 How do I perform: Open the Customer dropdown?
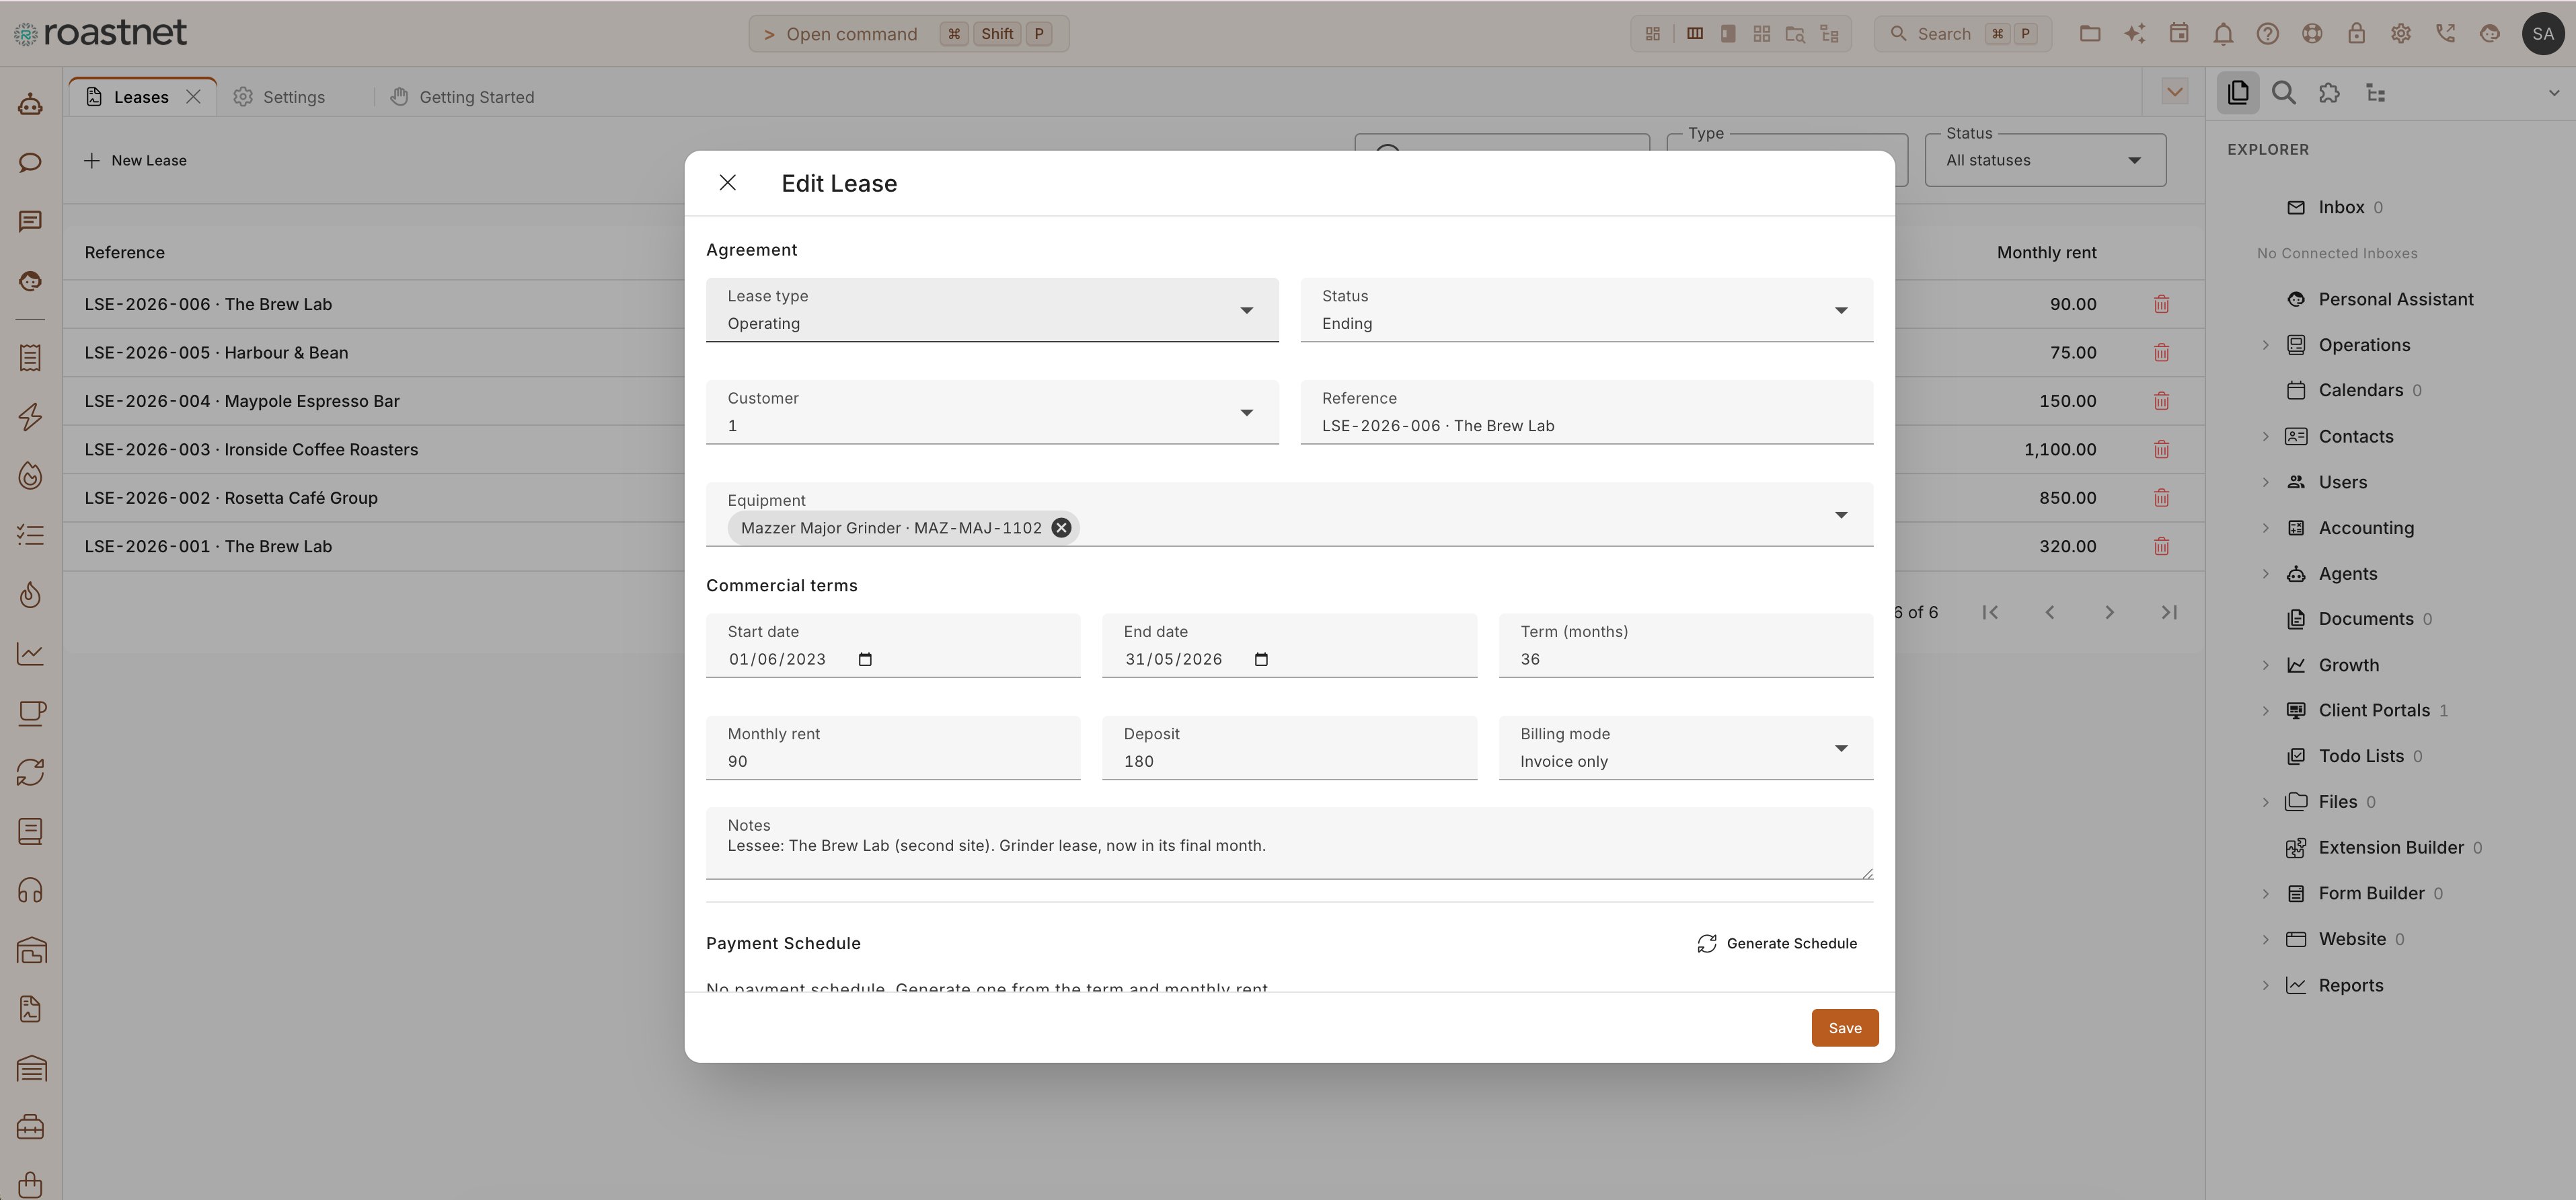tap(992, 412)
